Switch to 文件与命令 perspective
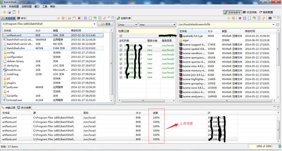282x151 pixels. pos(232,12)
